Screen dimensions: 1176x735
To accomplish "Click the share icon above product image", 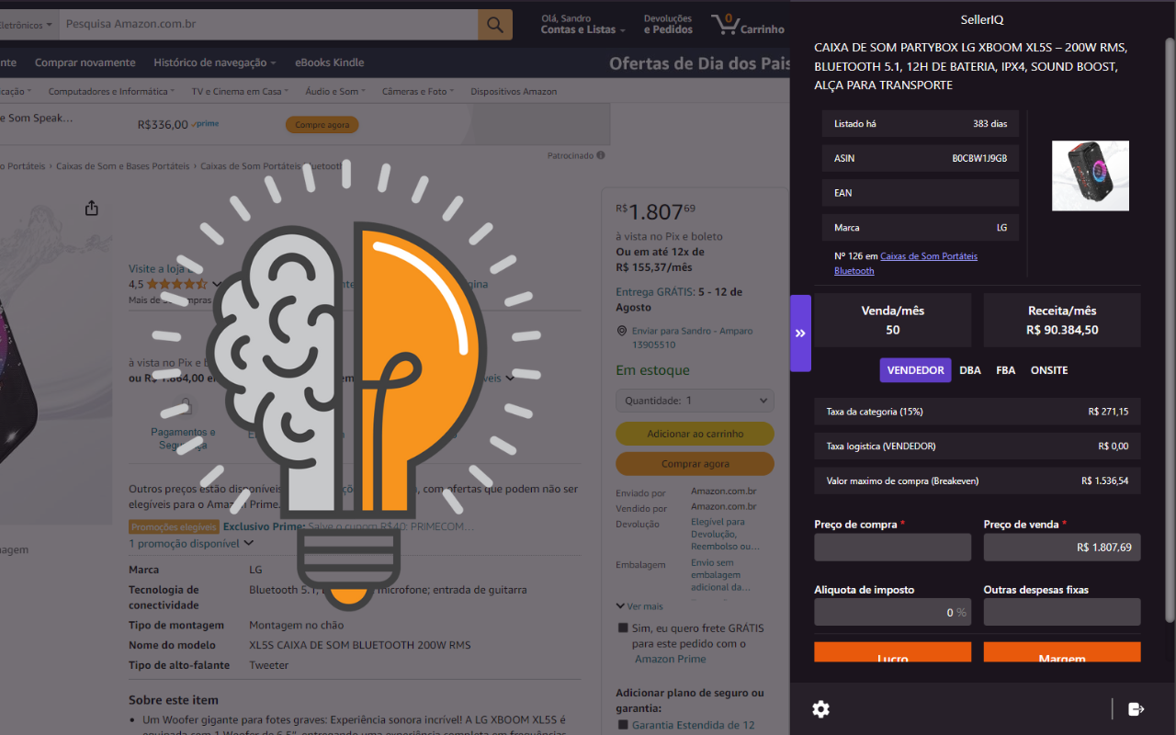I will pos(91,209).
